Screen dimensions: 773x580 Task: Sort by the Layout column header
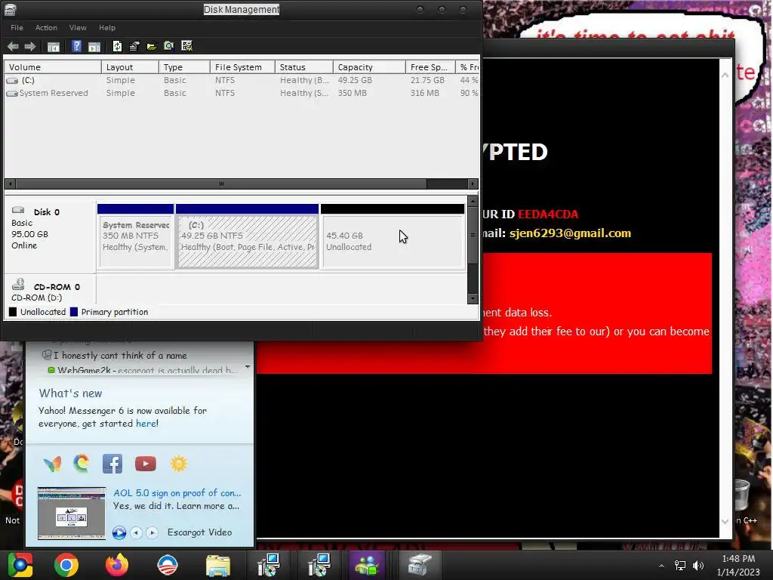click(x=130, y=67)
